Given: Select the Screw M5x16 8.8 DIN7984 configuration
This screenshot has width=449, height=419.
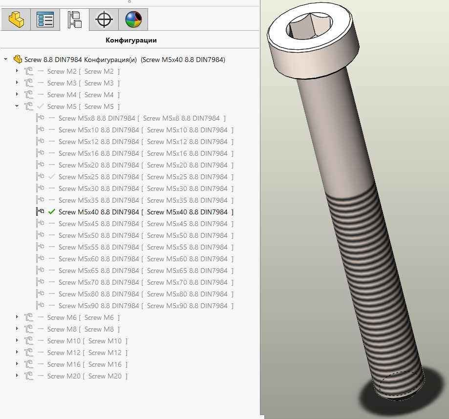Looking at the screenshot, I should (99, 153).
